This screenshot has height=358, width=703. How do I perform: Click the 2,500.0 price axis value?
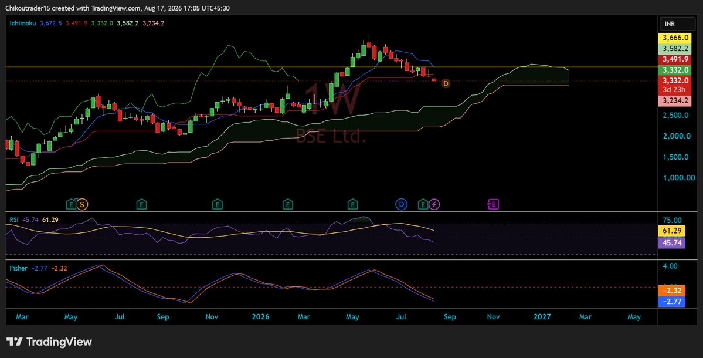click(x=676, y=115)
